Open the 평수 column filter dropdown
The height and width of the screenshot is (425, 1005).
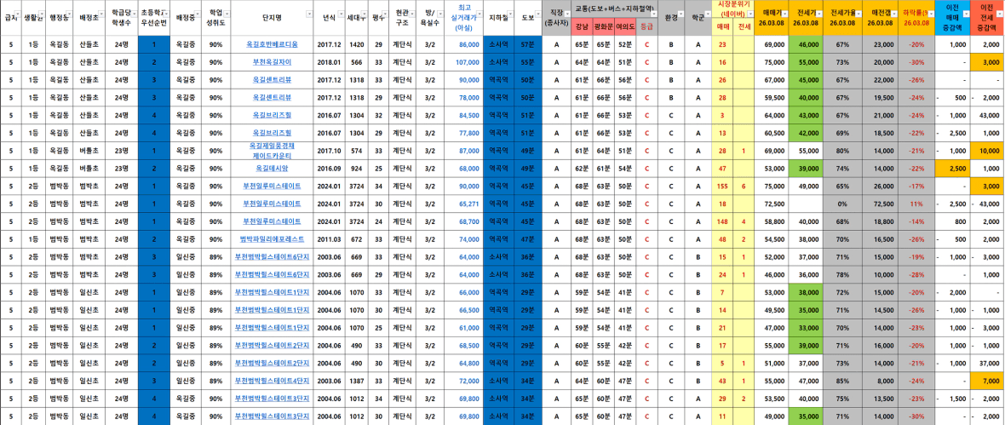[x=385, y=13]
